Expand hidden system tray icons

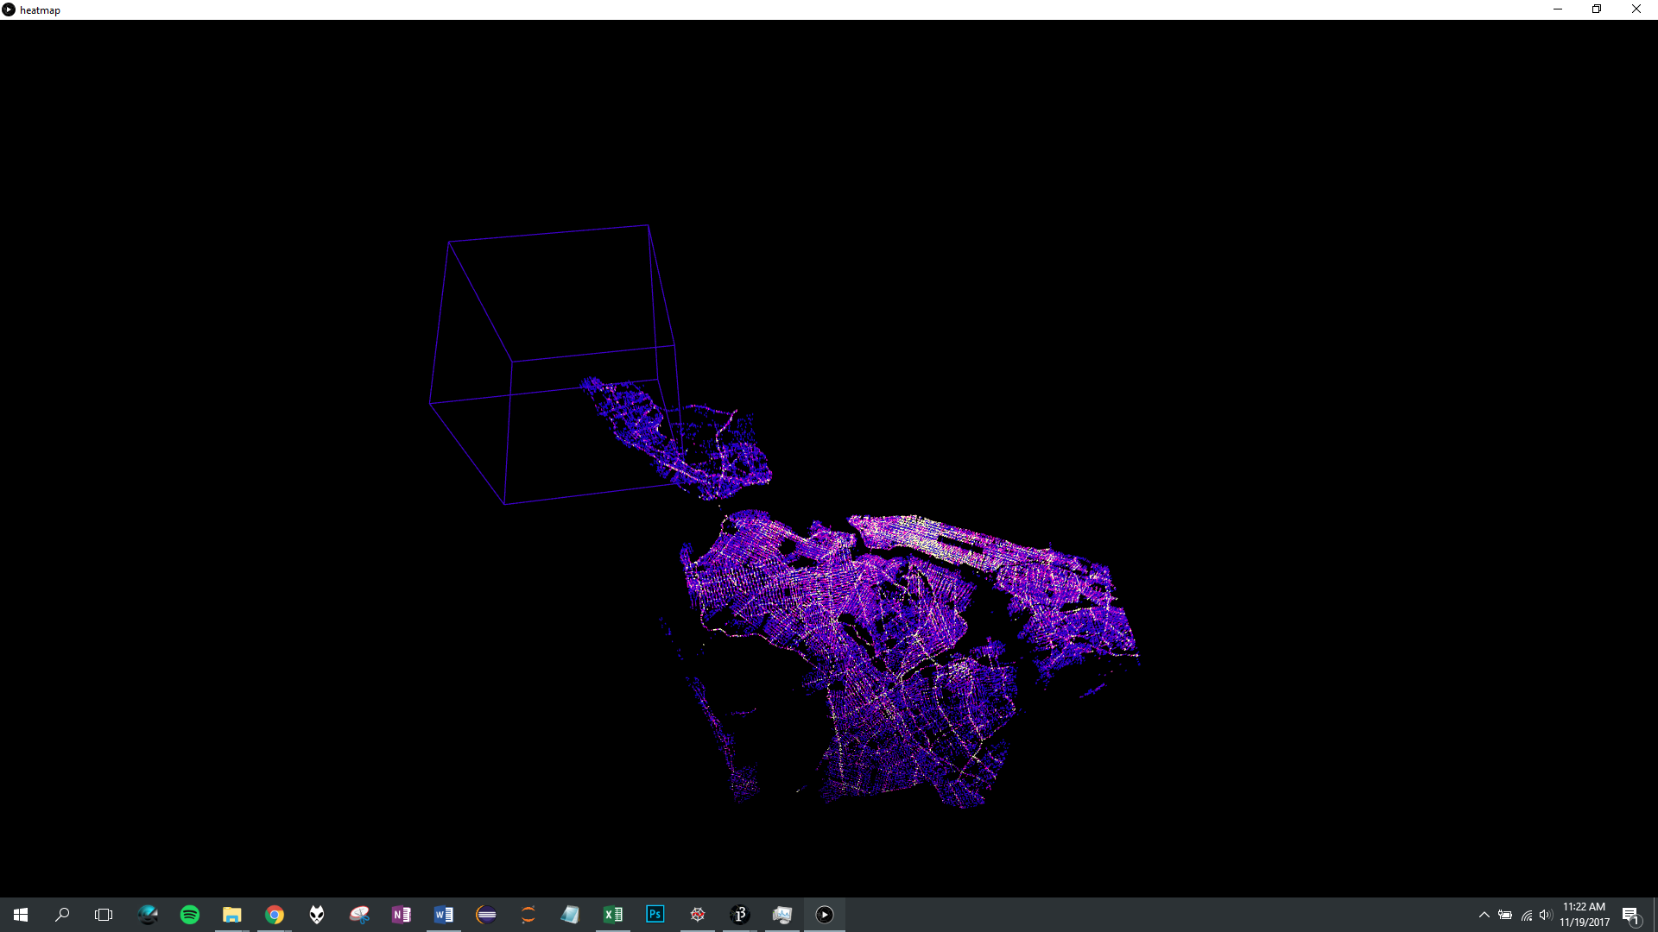click(1484, 915)
